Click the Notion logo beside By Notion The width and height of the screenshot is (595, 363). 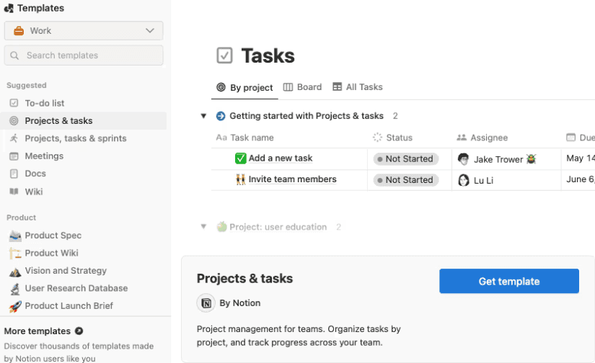[x=206, y=303]
